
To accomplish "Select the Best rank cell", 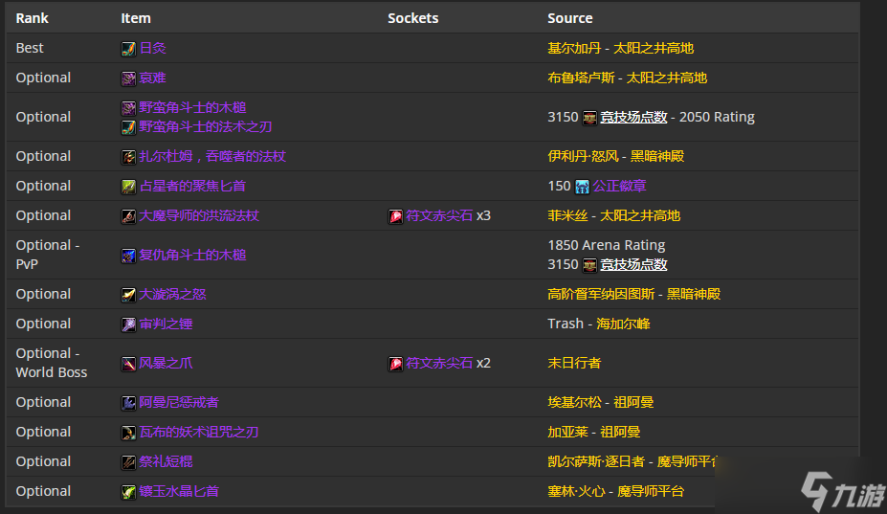I will point(30,48).
